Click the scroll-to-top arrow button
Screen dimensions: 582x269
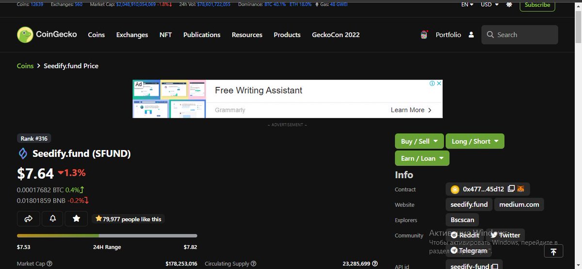click(x=553, y=251)
